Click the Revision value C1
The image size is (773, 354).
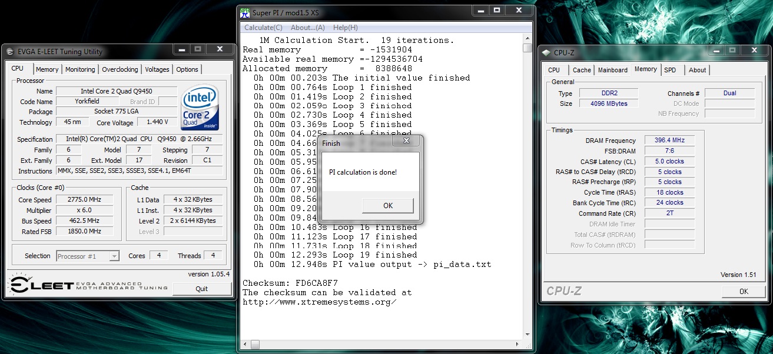(207, 161)
